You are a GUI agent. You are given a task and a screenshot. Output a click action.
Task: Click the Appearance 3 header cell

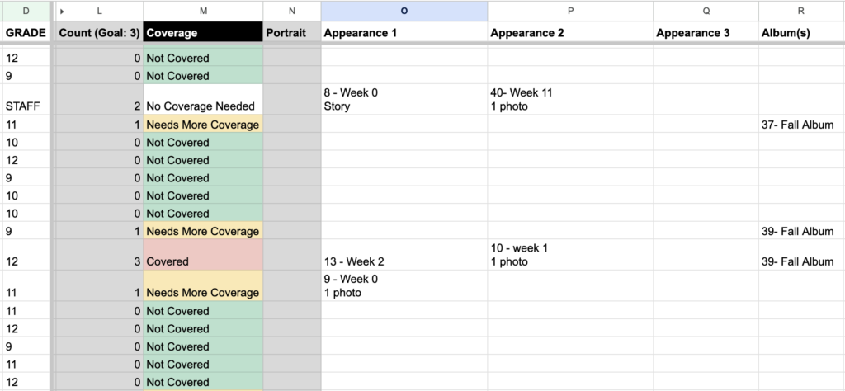(x=706, y=33)
